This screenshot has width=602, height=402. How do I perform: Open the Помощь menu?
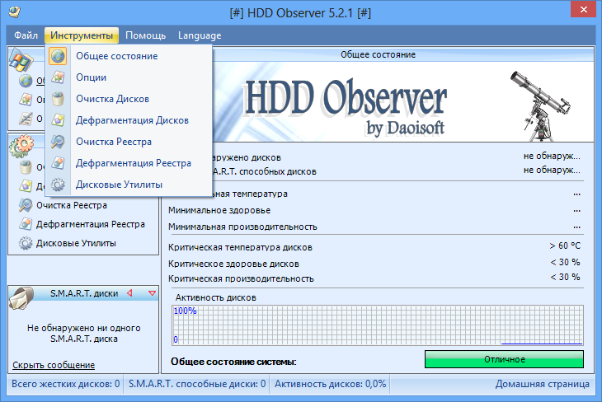[x=145, y=35]
